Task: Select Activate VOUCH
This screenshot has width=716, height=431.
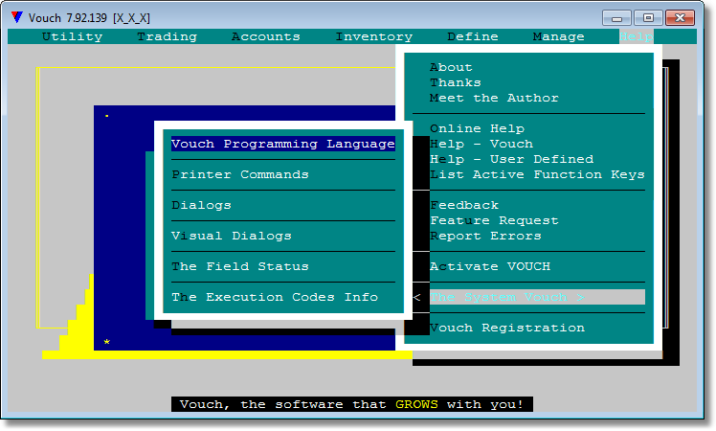Action: [490, 266]
